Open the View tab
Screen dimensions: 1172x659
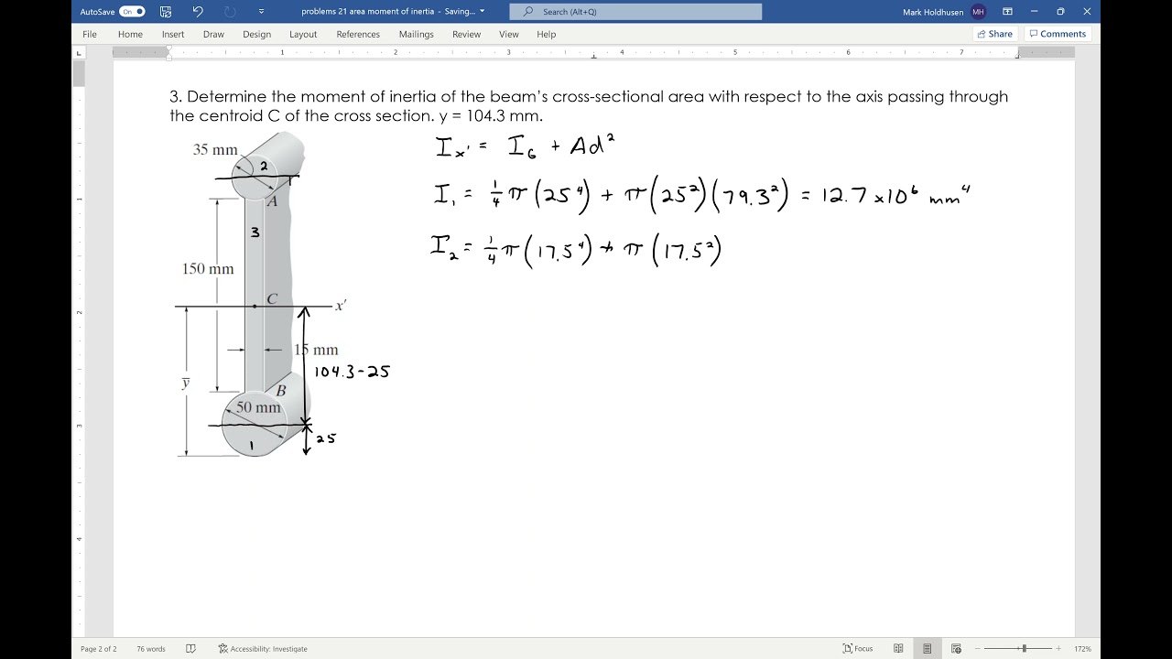click(509, 34)
